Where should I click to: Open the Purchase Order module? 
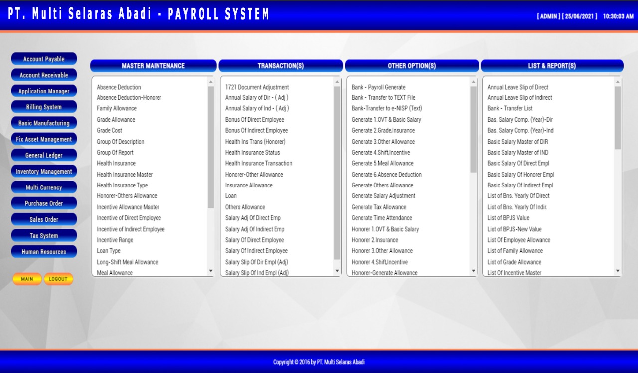pyautogui.click(x=44, y=203)
